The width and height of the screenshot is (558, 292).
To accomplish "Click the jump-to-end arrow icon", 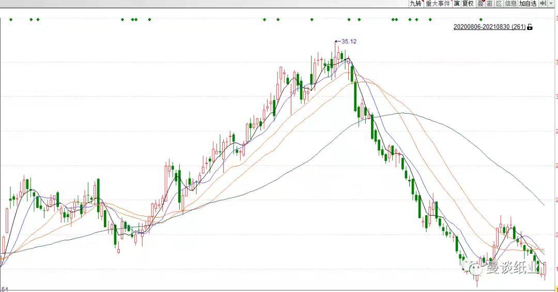I will [543, 4].
